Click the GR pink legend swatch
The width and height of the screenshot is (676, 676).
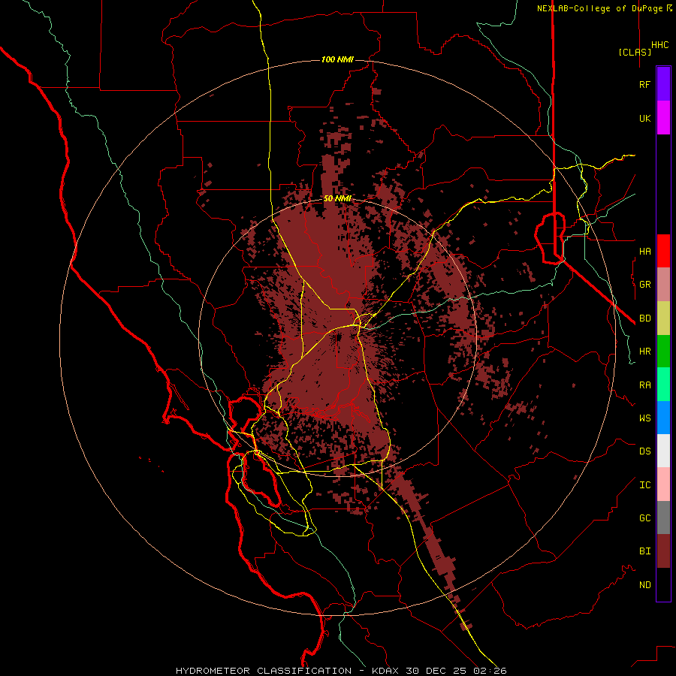pyautogui.click(x=663, y=285)
